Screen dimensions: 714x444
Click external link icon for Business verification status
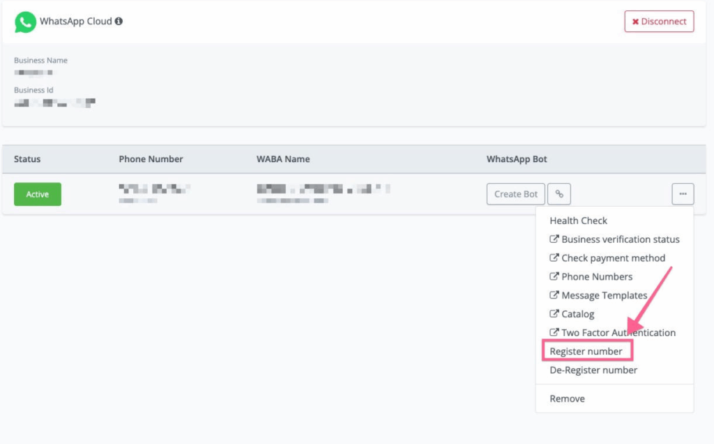[x=554, y=239]
